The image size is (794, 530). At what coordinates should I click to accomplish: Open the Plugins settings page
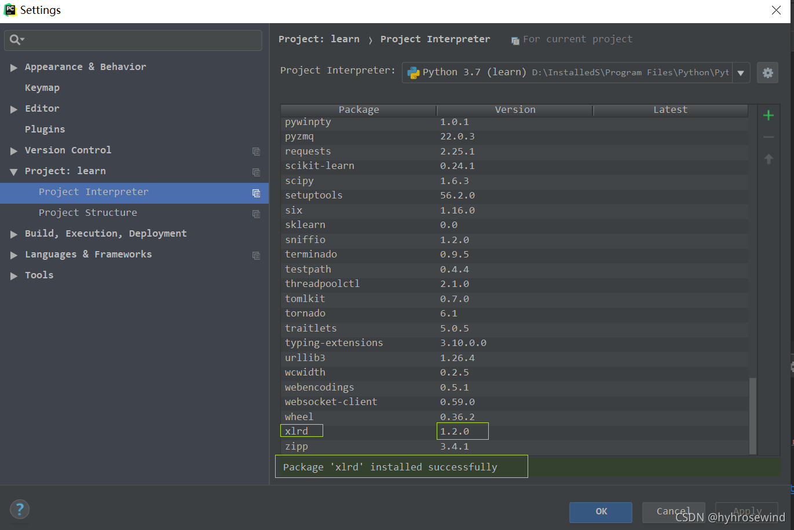[x=45, y=129]
